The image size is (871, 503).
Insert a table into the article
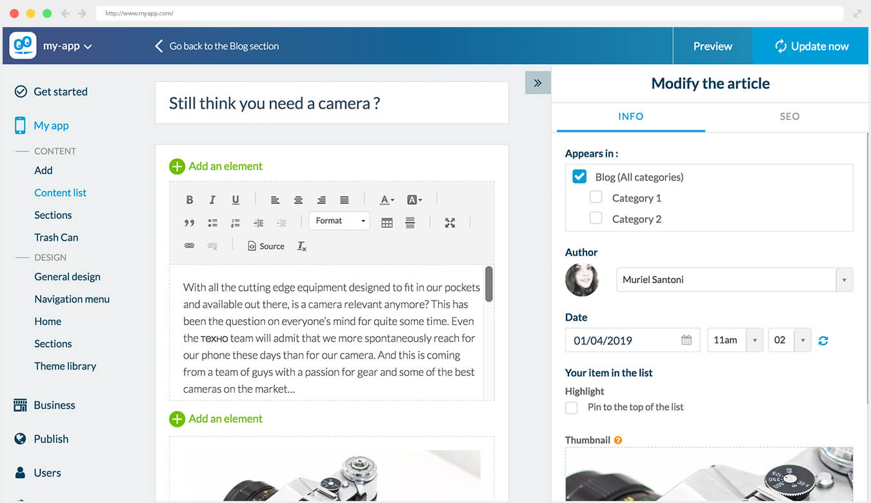(x=387, y=223)
